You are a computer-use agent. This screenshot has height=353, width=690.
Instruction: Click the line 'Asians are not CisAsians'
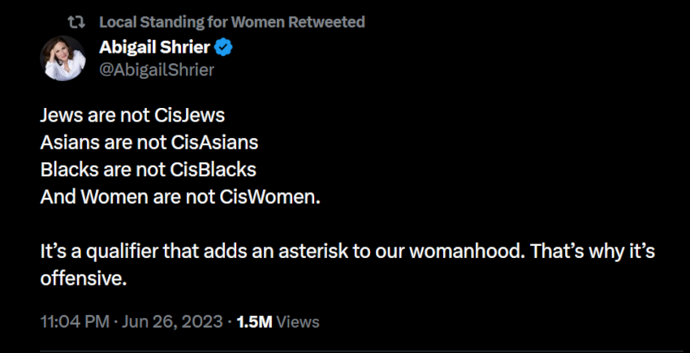[x=149, y=143]
